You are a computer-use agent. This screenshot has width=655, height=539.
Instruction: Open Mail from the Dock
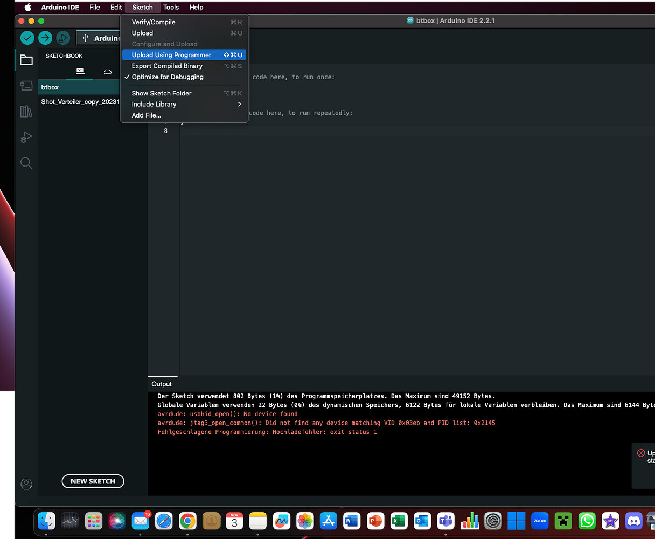click(141, 521)
